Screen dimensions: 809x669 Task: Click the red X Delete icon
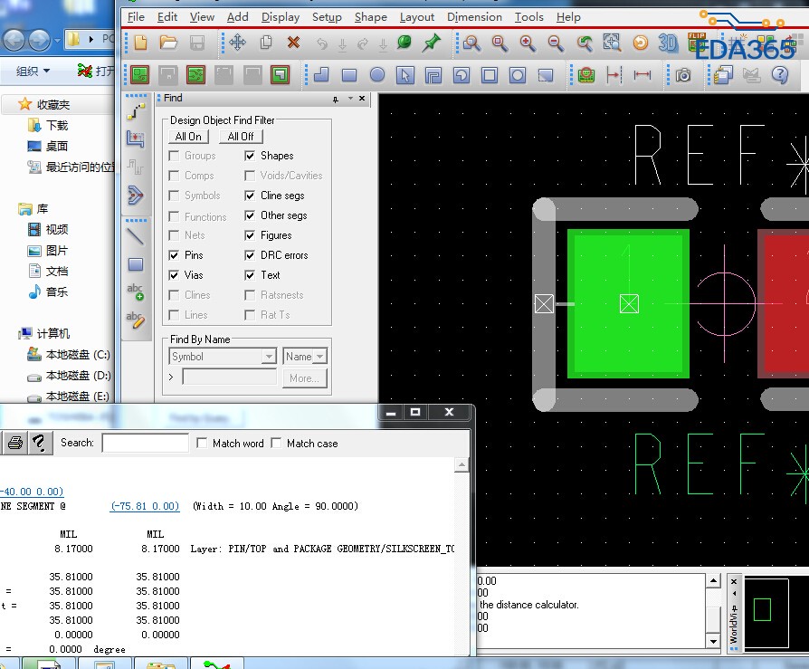[x=293, y=43]
